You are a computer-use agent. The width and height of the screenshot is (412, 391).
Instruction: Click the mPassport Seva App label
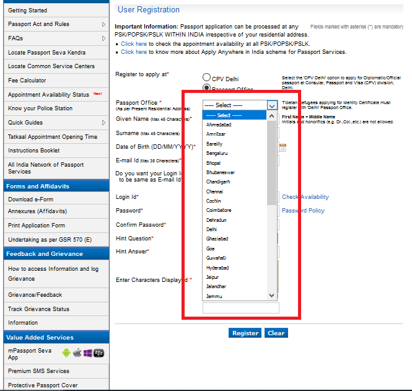[x=30, y=354]
